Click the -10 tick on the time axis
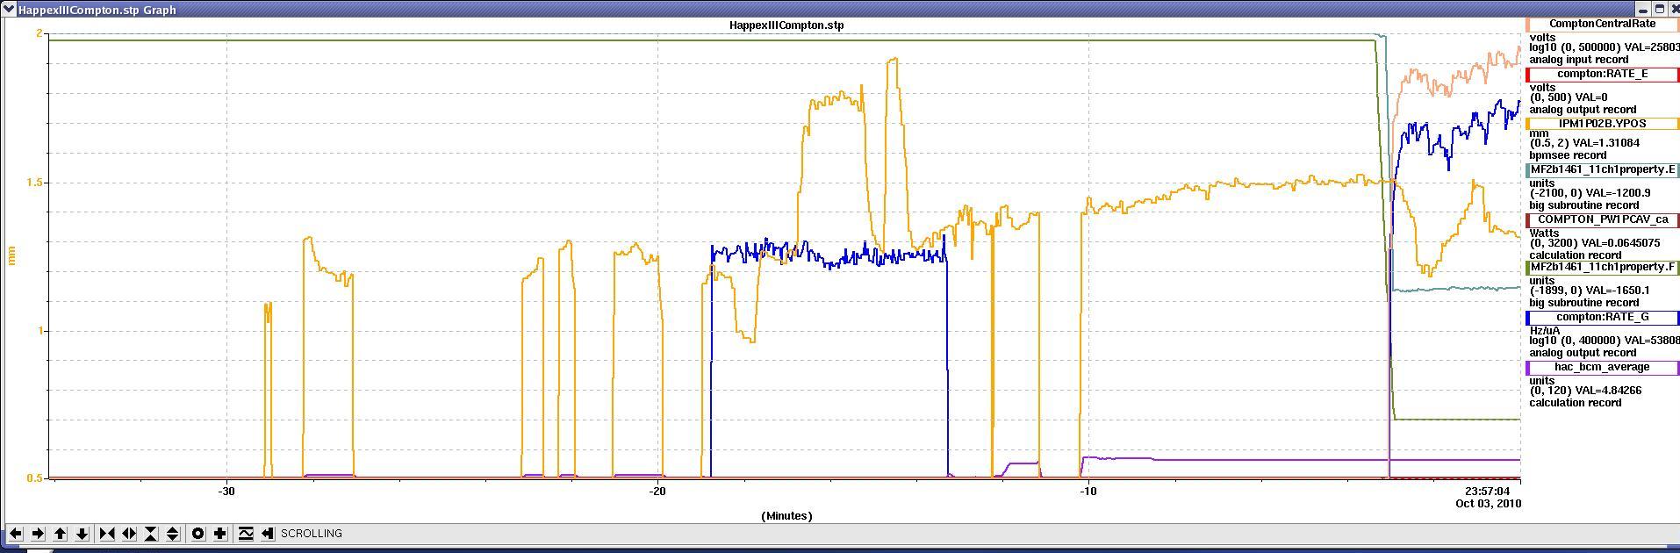1680x553 pixels. 1088,492
